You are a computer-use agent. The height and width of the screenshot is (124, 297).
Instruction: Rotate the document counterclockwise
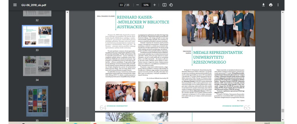(x=171, y=5)
